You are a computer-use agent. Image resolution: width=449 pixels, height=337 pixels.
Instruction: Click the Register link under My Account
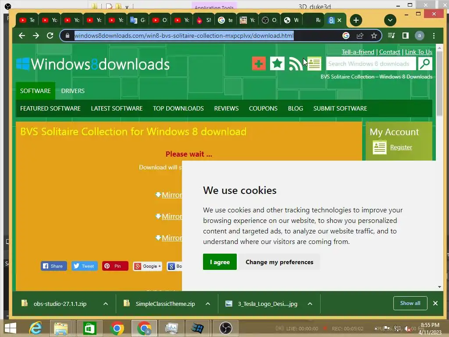tap(401, 147)
